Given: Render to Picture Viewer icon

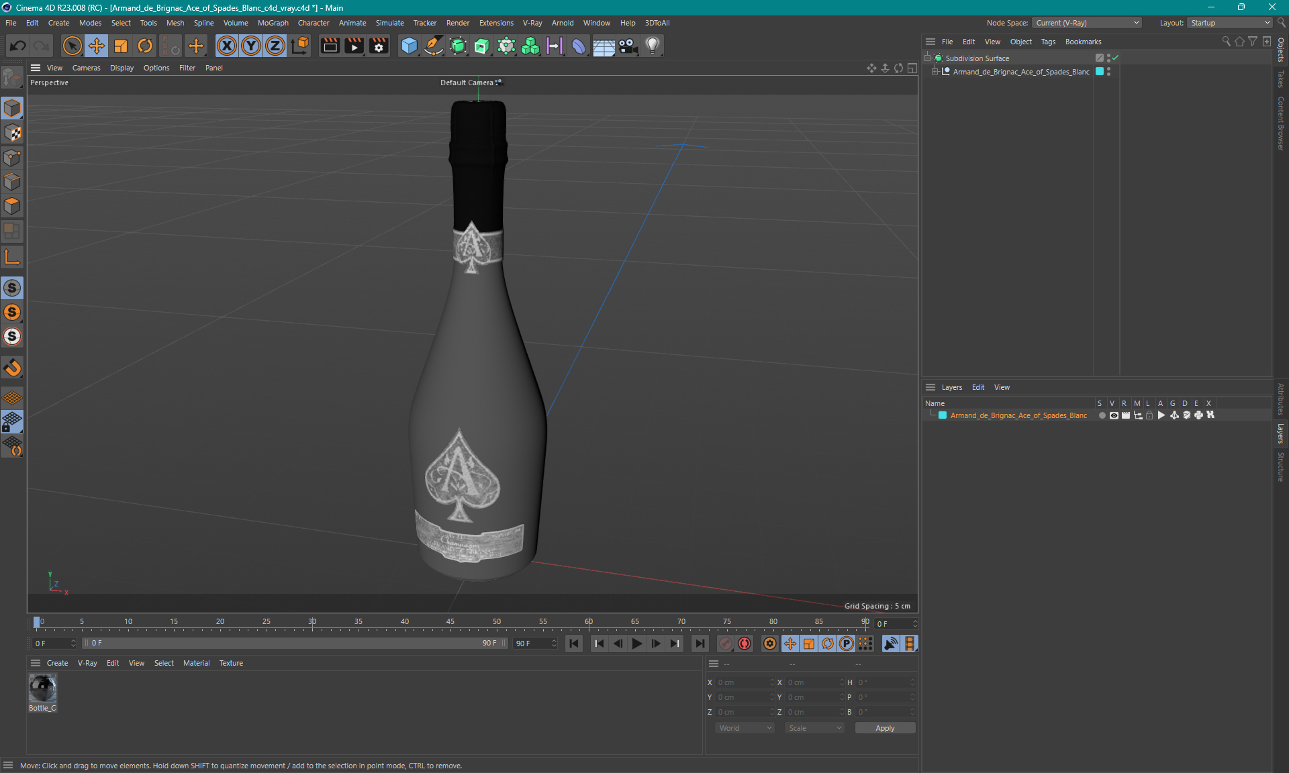Looking at the screenshot, I should click(x=354, y=46).
